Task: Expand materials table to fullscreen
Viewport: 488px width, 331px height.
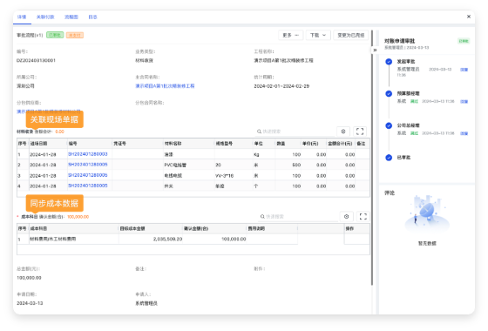Action: (360, 132)
